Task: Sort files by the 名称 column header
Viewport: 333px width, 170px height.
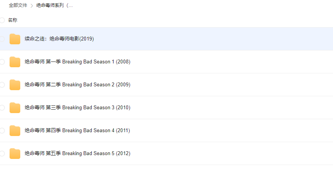Action: pos(13,20)
